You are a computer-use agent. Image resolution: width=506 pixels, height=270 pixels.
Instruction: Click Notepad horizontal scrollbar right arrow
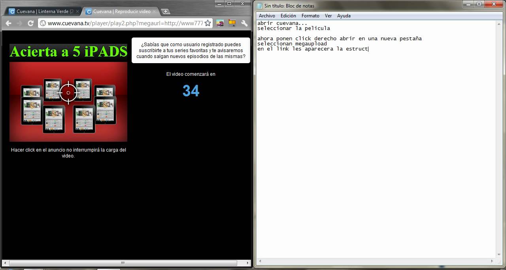[x=493, y=261]
